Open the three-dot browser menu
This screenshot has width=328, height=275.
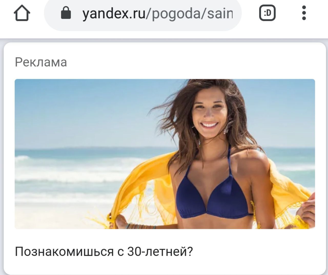click(x=304, y=13)
